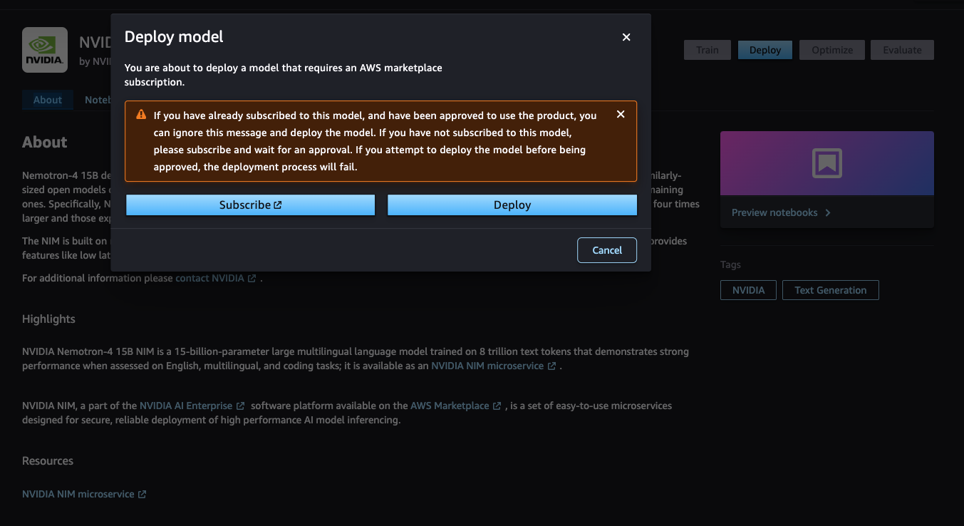Open NVIDIA NIM microservice link under Resources

tap(84, 494)
